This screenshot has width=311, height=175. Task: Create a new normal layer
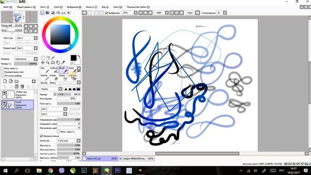(5, 81)
